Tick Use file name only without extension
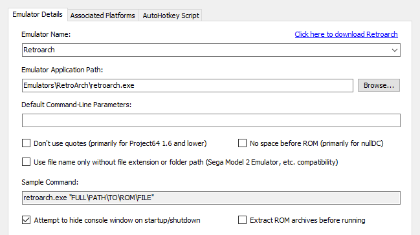The height and width of the screenshot is (235, 420). (27, 162)
